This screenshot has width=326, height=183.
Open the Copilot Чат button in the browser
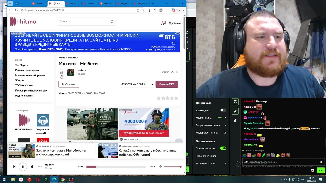tap(176, 10)
